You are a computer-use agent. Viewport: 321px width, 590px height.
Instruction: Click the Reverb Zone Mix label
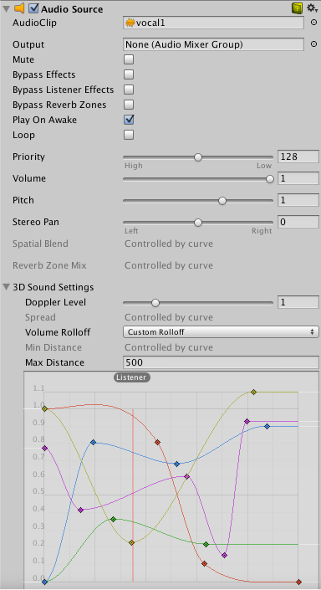tap(49, 265)
